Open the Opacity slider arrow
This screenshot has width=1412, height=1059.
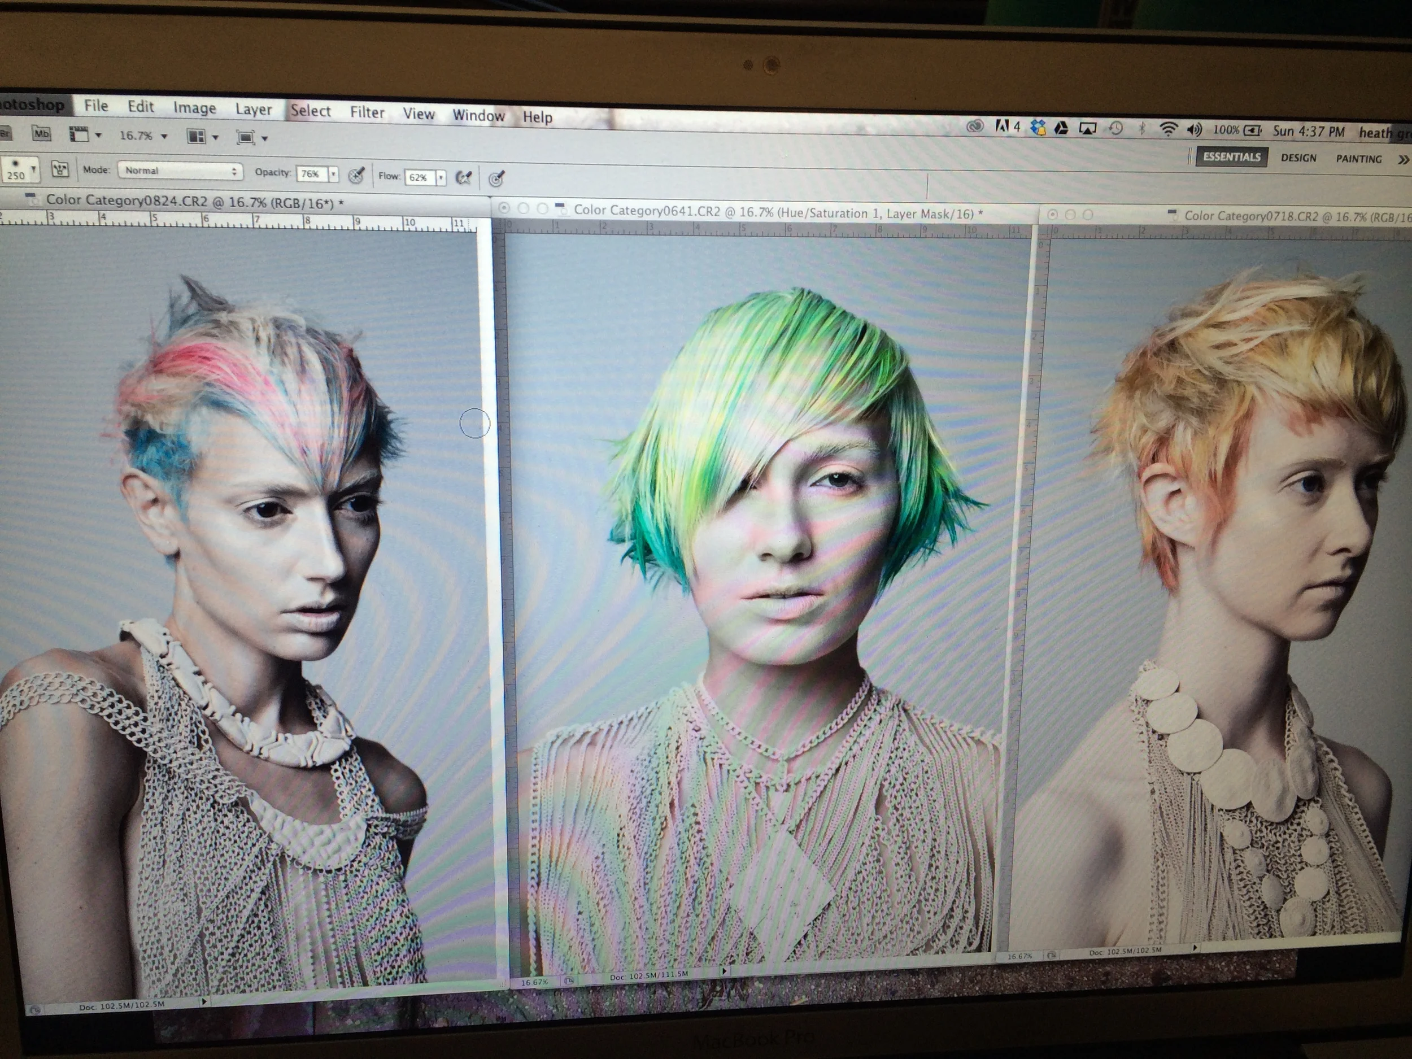coord(333,175)
